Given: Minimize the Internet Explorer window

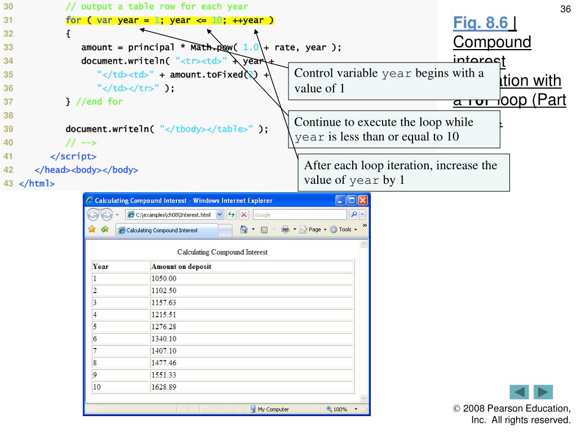Looking at the screenshot, I should (x=340, y=200).
